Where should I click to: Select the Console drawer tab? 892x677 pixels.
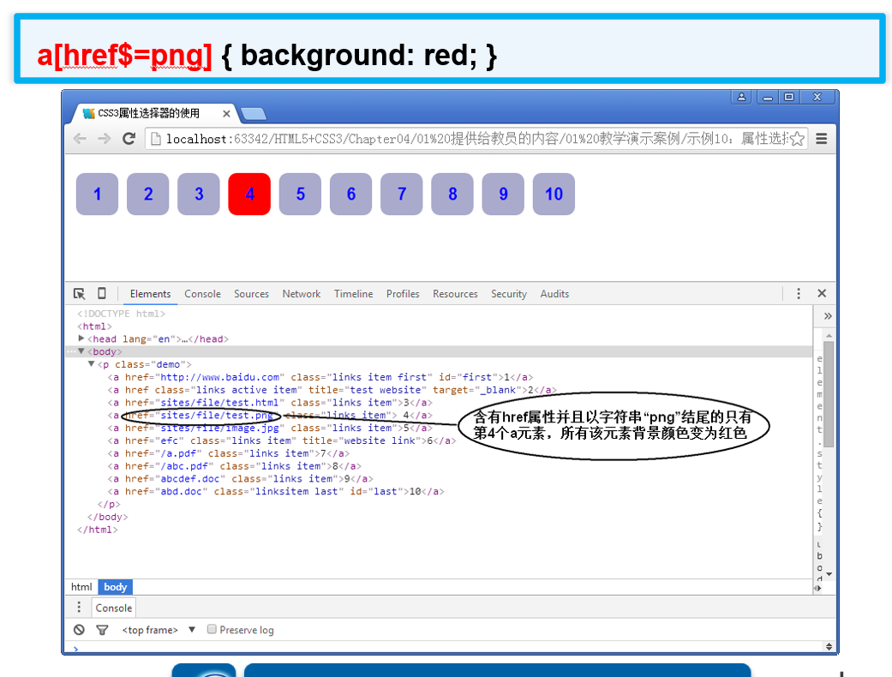(114, 608)
